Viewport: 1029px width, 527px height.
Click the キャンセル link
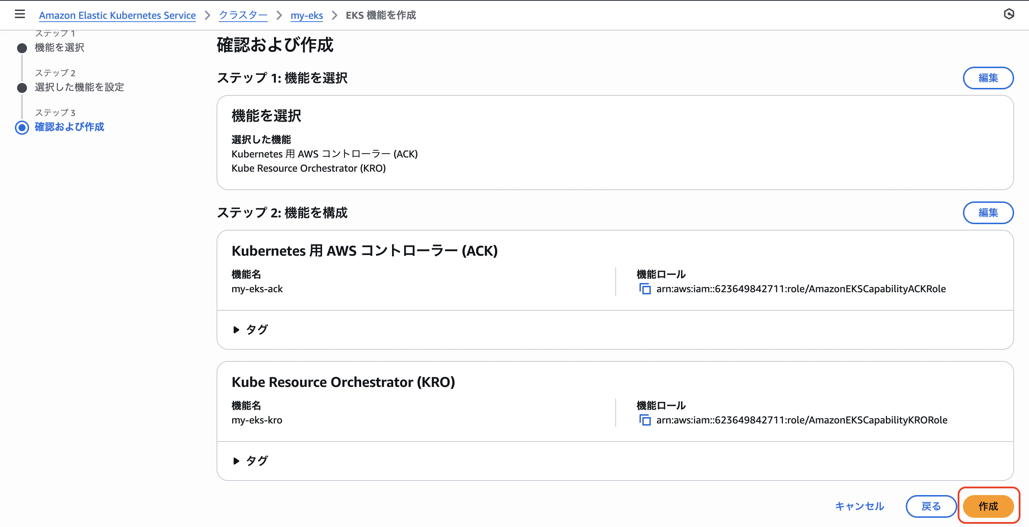859,506
